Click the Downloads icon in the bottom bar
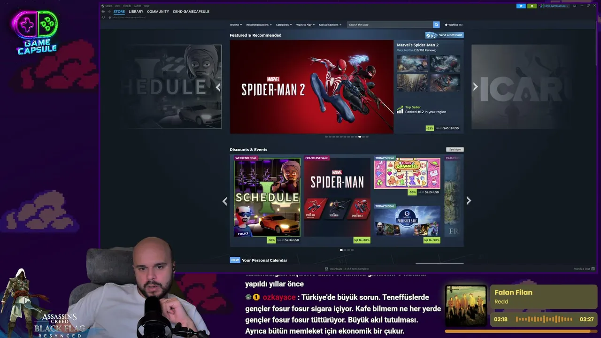The height and width of the screenshot is (338, 601). [327, 269]
